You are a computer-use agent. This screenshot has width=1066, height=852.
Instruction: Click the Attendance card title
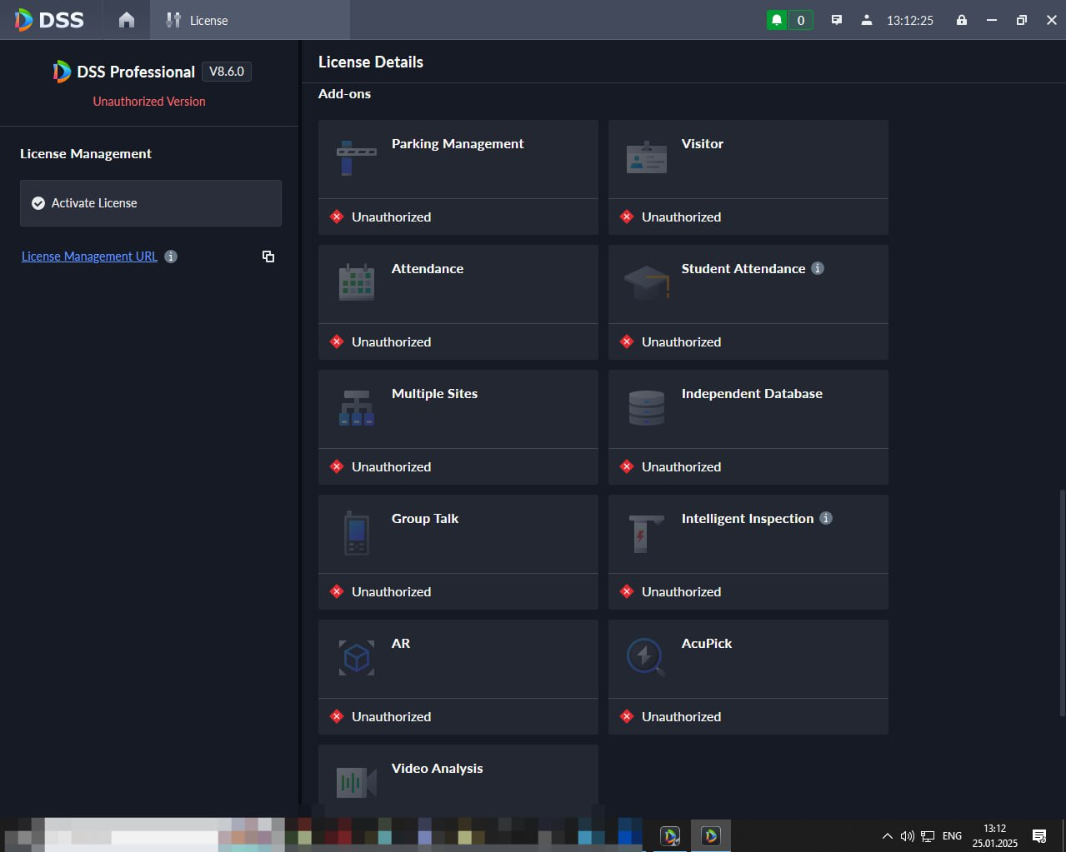tap(428, 269)
